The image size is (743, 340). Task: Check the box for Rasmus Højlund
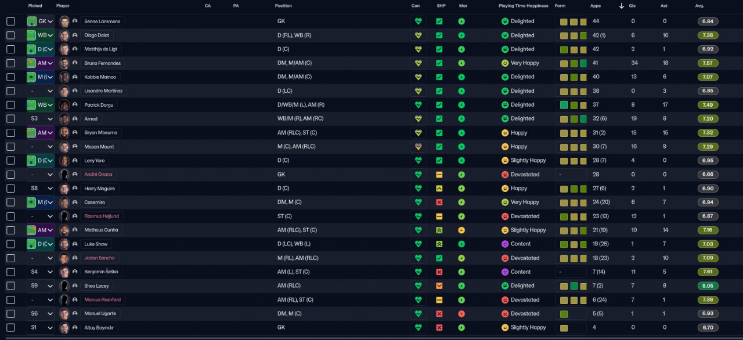point(10,216)
